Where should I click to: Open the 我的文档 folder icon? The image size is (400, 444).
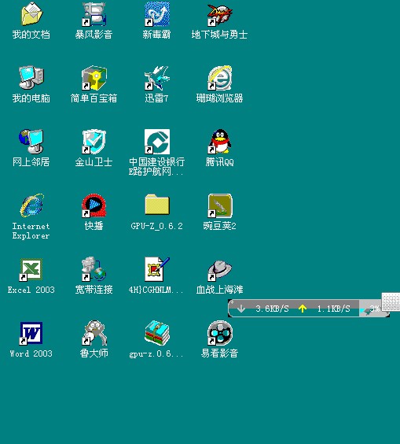tap(31, 13)
